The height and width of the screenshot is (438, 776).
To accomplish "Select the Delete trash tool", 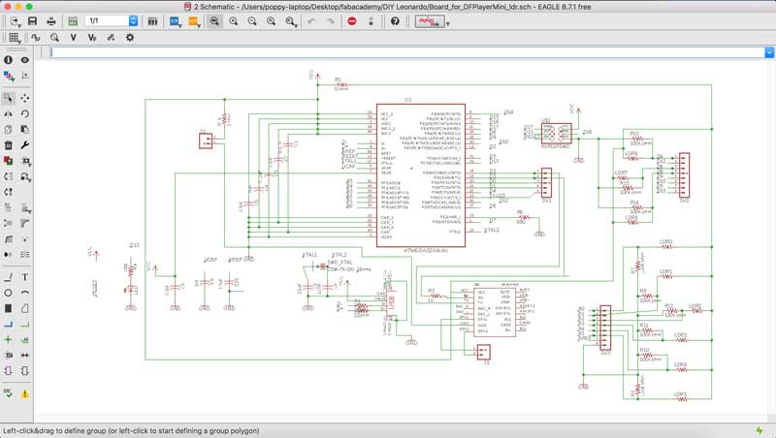I will point(9,145).
